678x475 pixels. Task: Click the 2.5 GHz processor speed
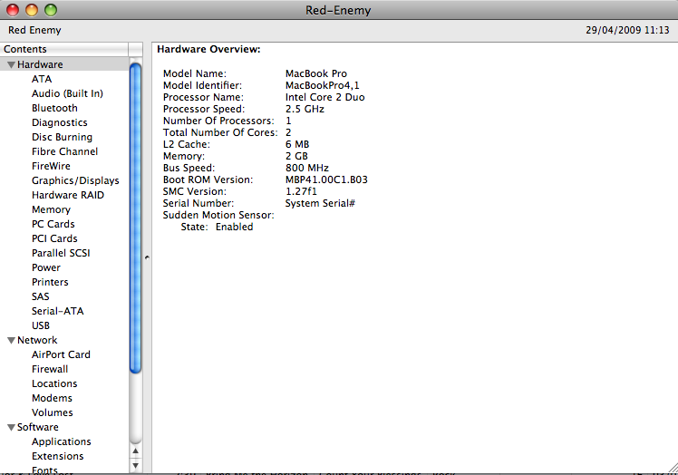pos(305,109)
